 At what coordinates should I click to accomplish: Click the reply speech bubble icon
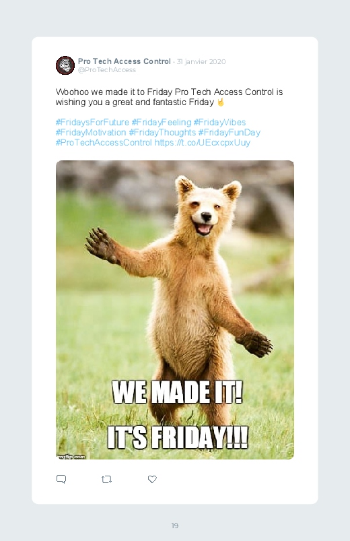click(61, 479)
